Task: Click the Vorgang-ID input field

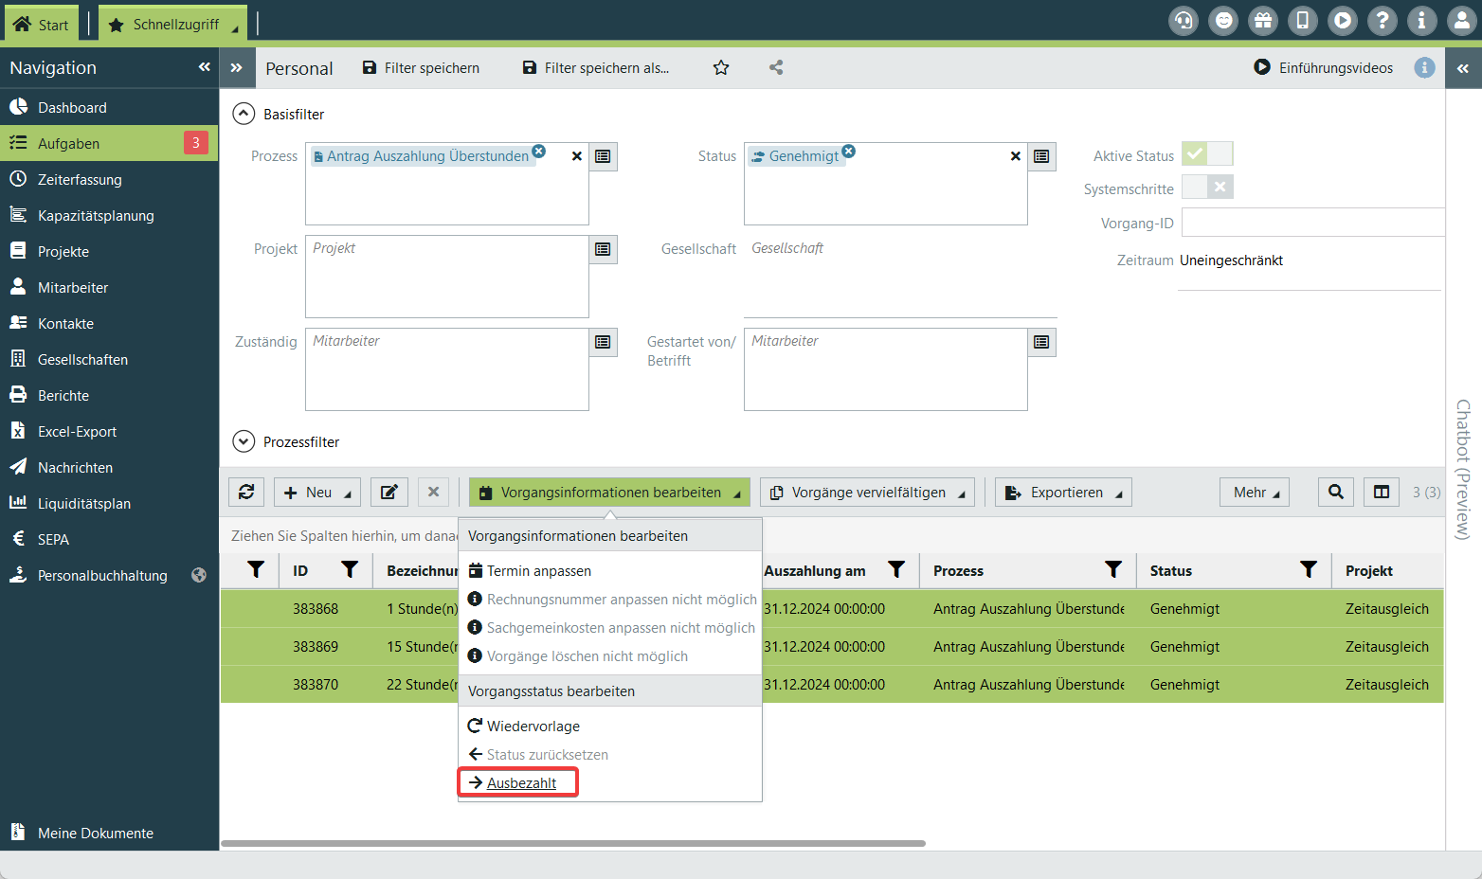Action: [1311, 223]
